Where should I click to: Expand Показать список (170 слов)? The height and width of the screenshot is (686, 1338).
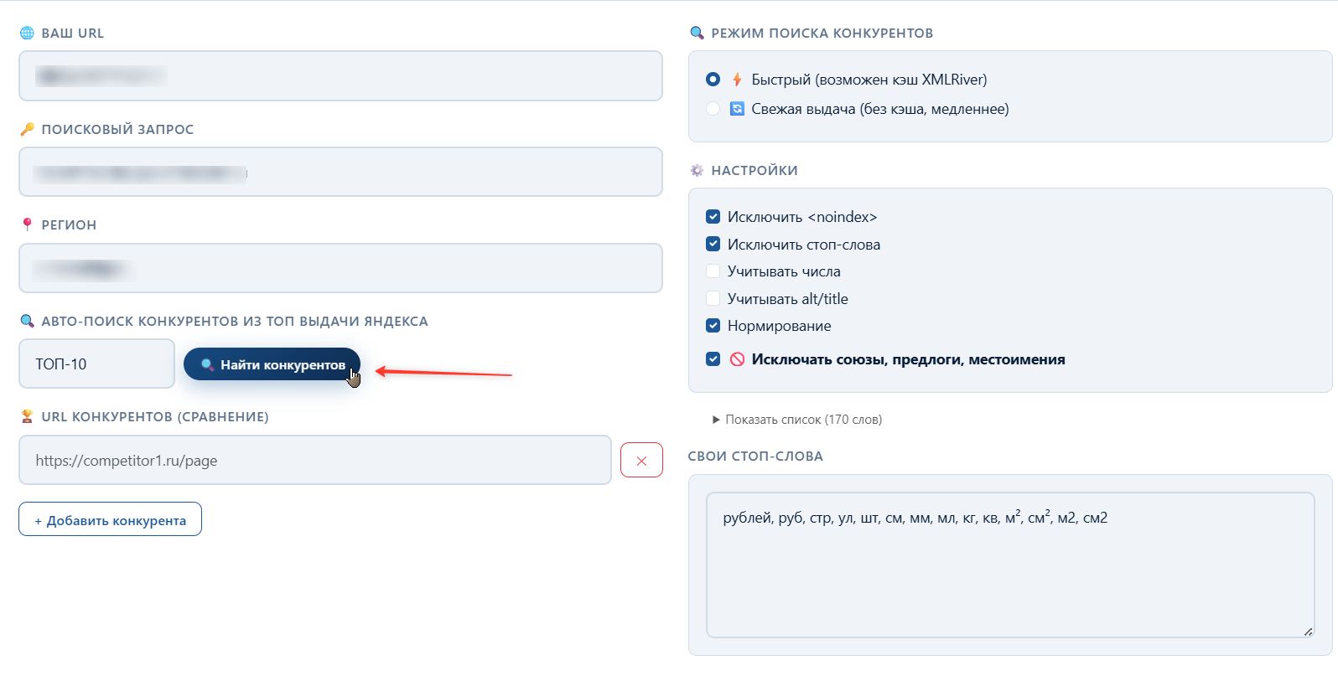pyautogui.click(x=796, y=420)
